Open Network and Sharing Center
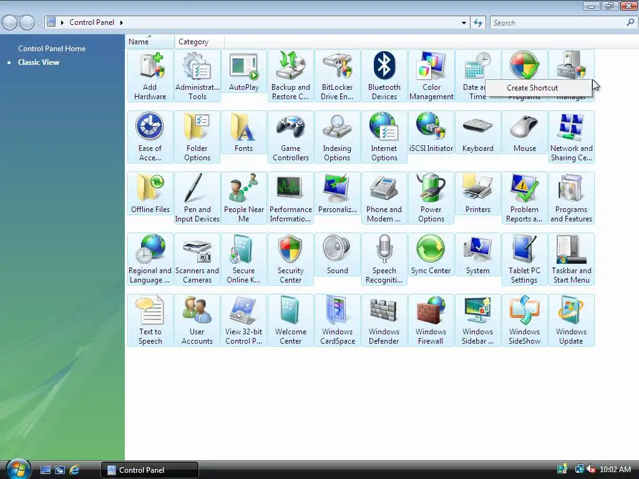 click(x=572, y=137)
